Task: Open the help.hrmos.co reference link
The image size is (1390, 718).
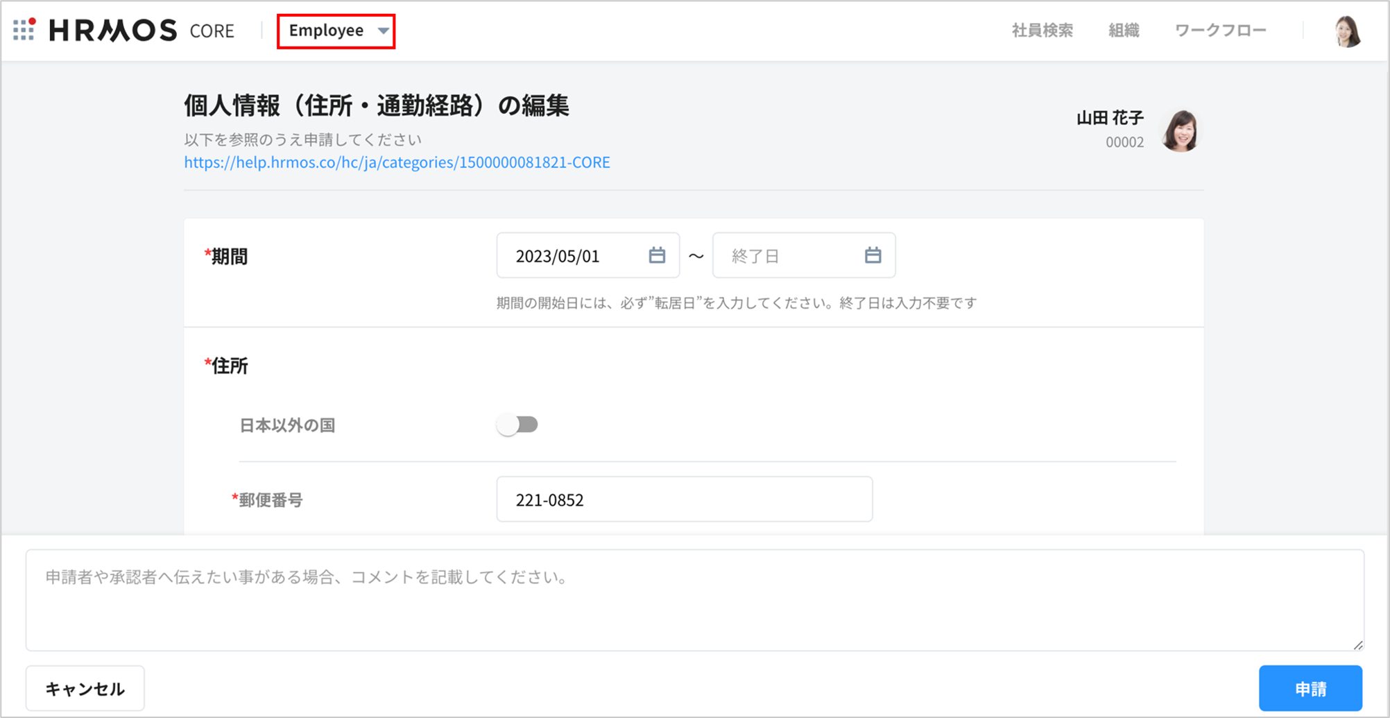Action: [397, 162]
